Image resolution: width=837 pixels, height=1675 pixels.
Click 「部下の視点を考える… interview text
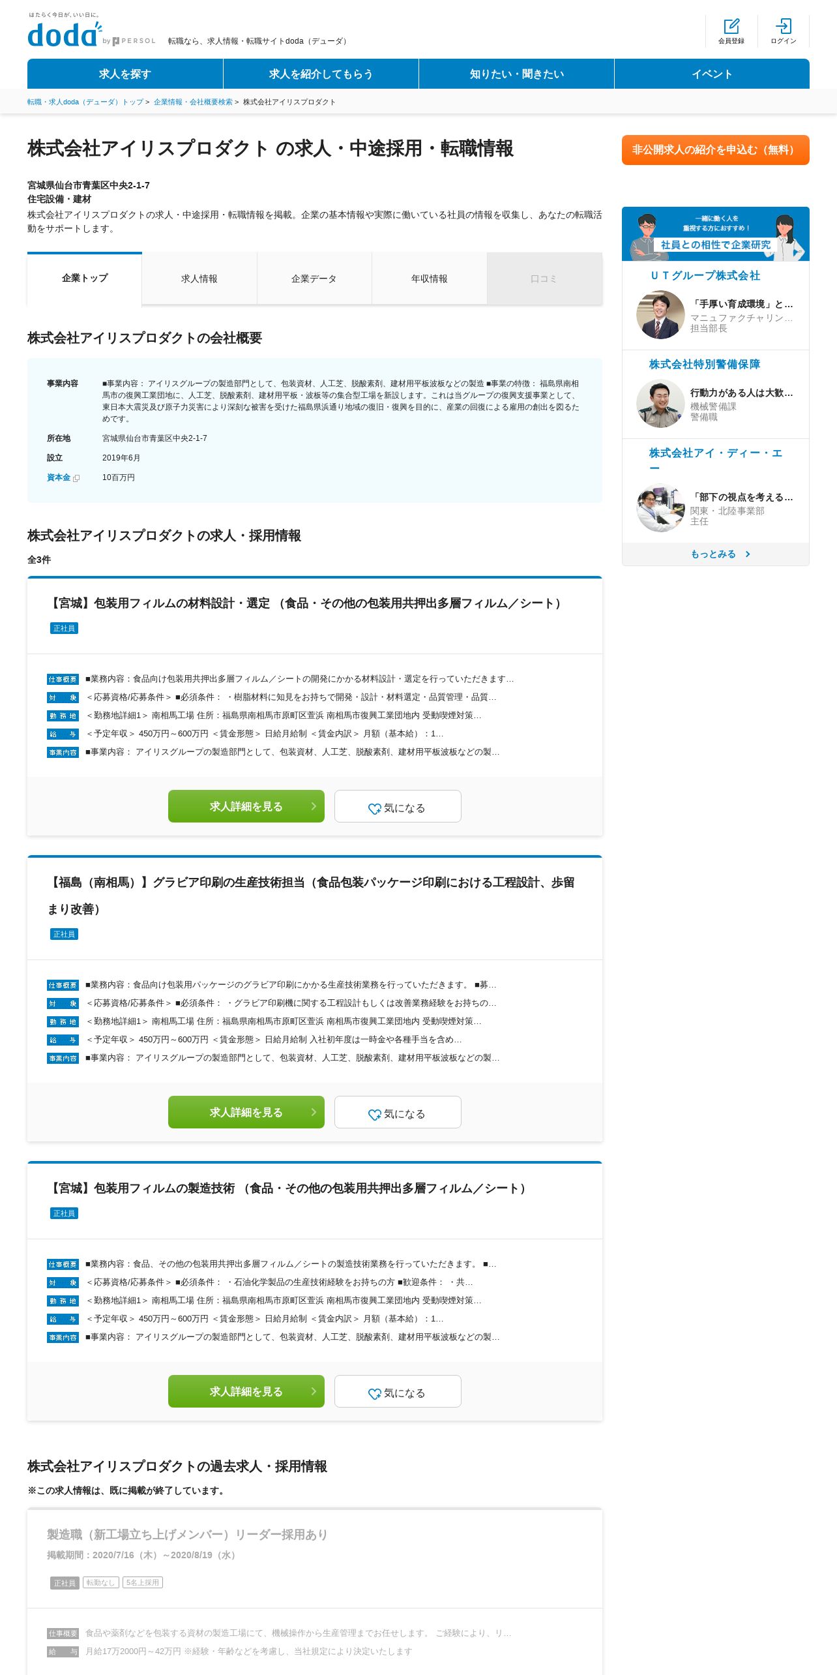[742, 497]
